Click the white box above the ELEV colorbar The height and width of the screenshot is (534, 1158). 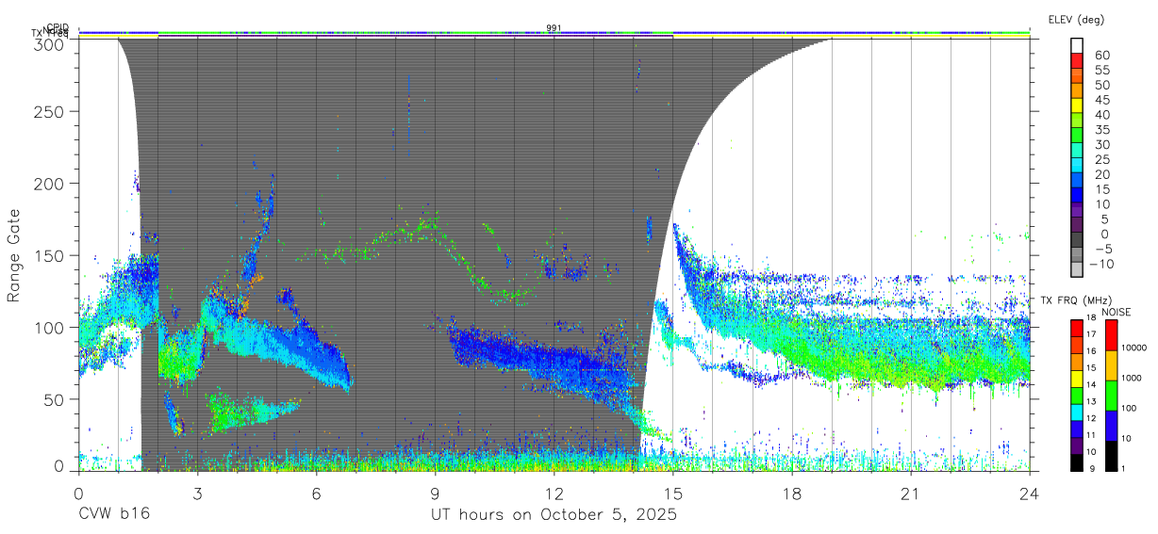click(1078, 46)
